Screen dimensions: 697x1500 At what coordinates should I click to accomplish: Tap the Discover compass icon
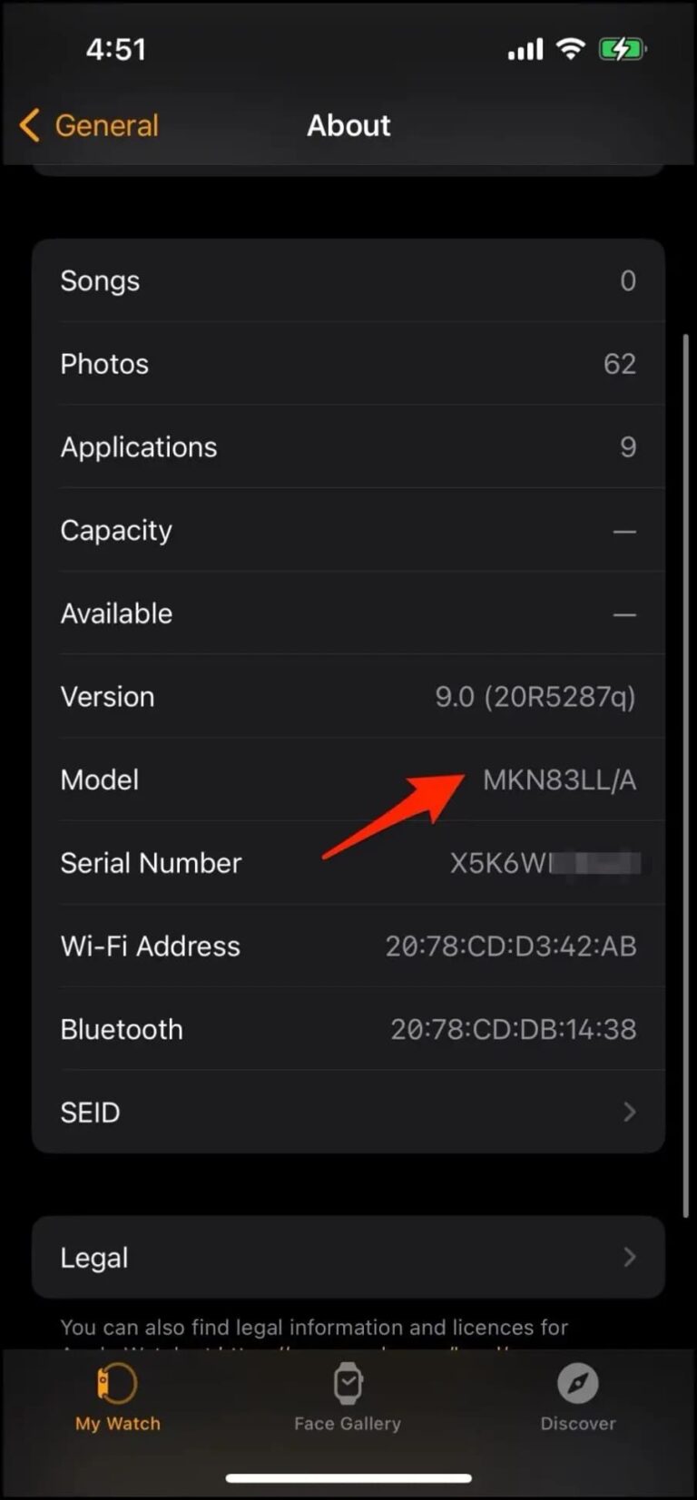tap(577, 1383)
